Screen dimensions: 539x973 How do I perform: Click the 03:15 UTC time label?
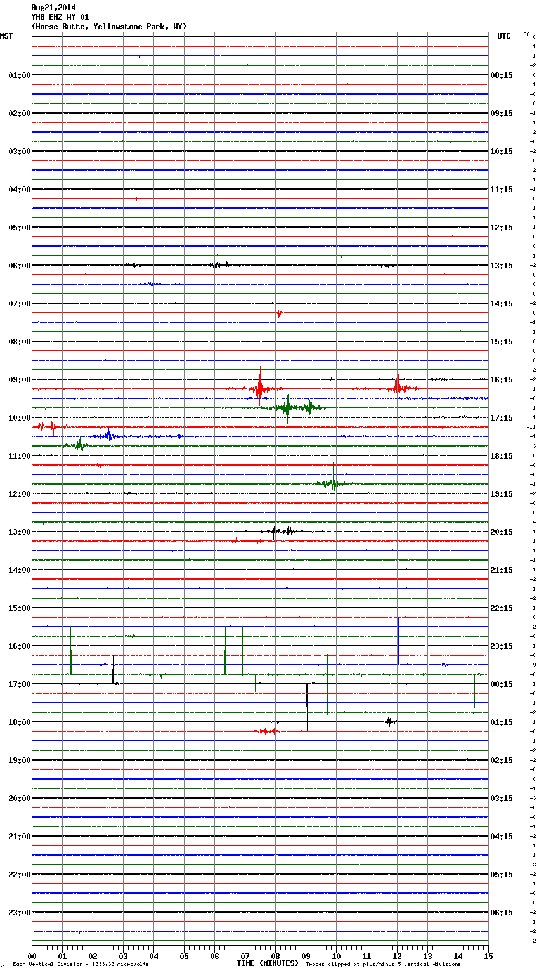point(502,799)
